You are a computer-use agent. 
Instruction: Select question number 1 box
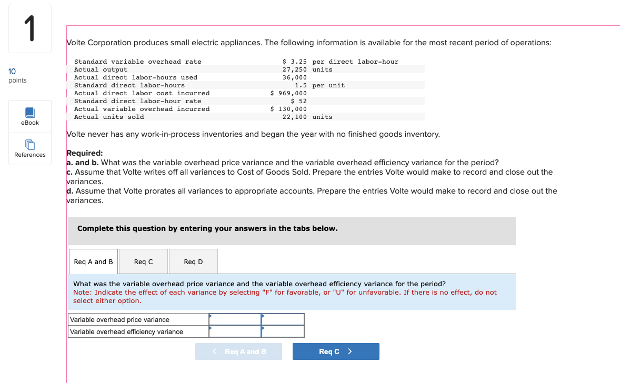tap(30, 28)
